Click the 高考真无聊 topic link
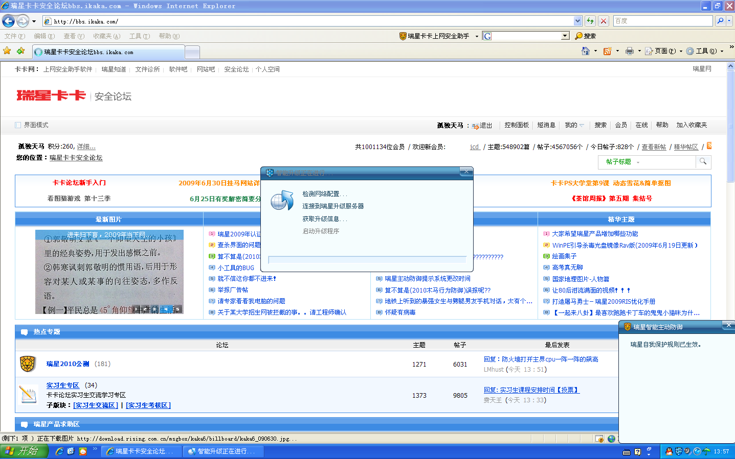 pos(568,268)
